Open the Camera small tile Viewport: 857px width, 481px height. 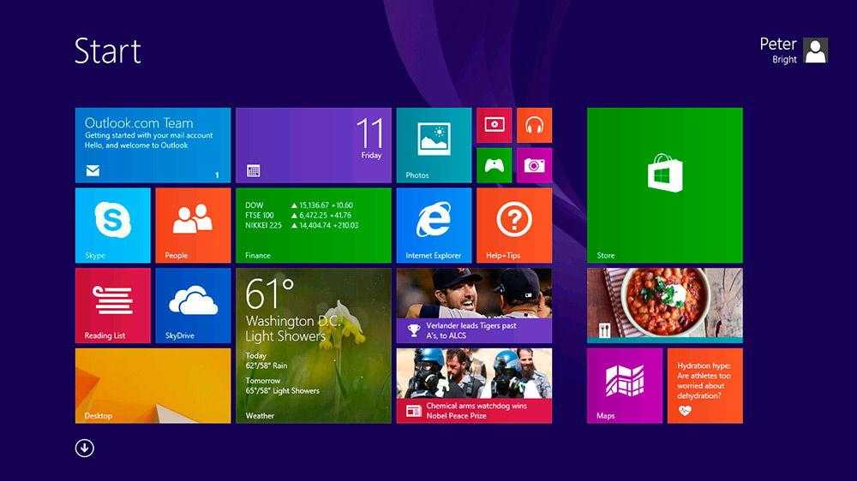(x=534, y=165)
